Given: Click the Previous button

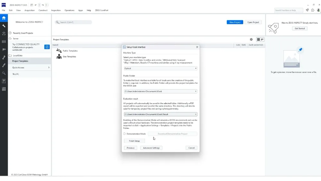Looking at the screenshot, I should click(130, 148).
